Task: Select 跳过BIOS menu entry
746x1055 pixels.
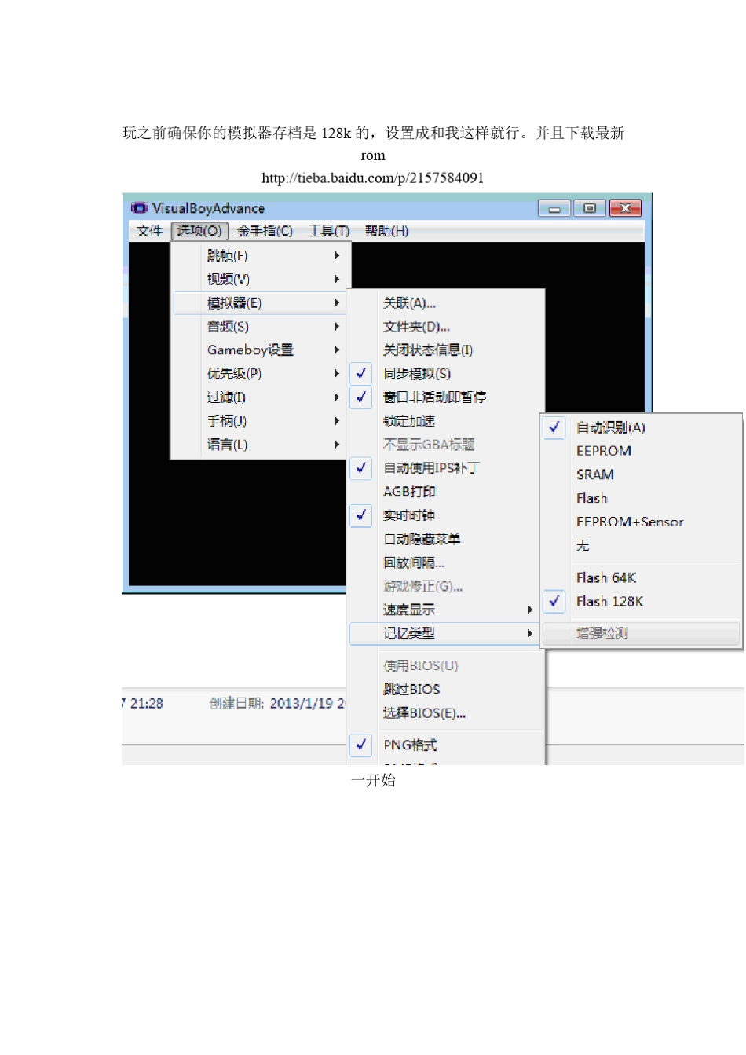Action: 444,689
